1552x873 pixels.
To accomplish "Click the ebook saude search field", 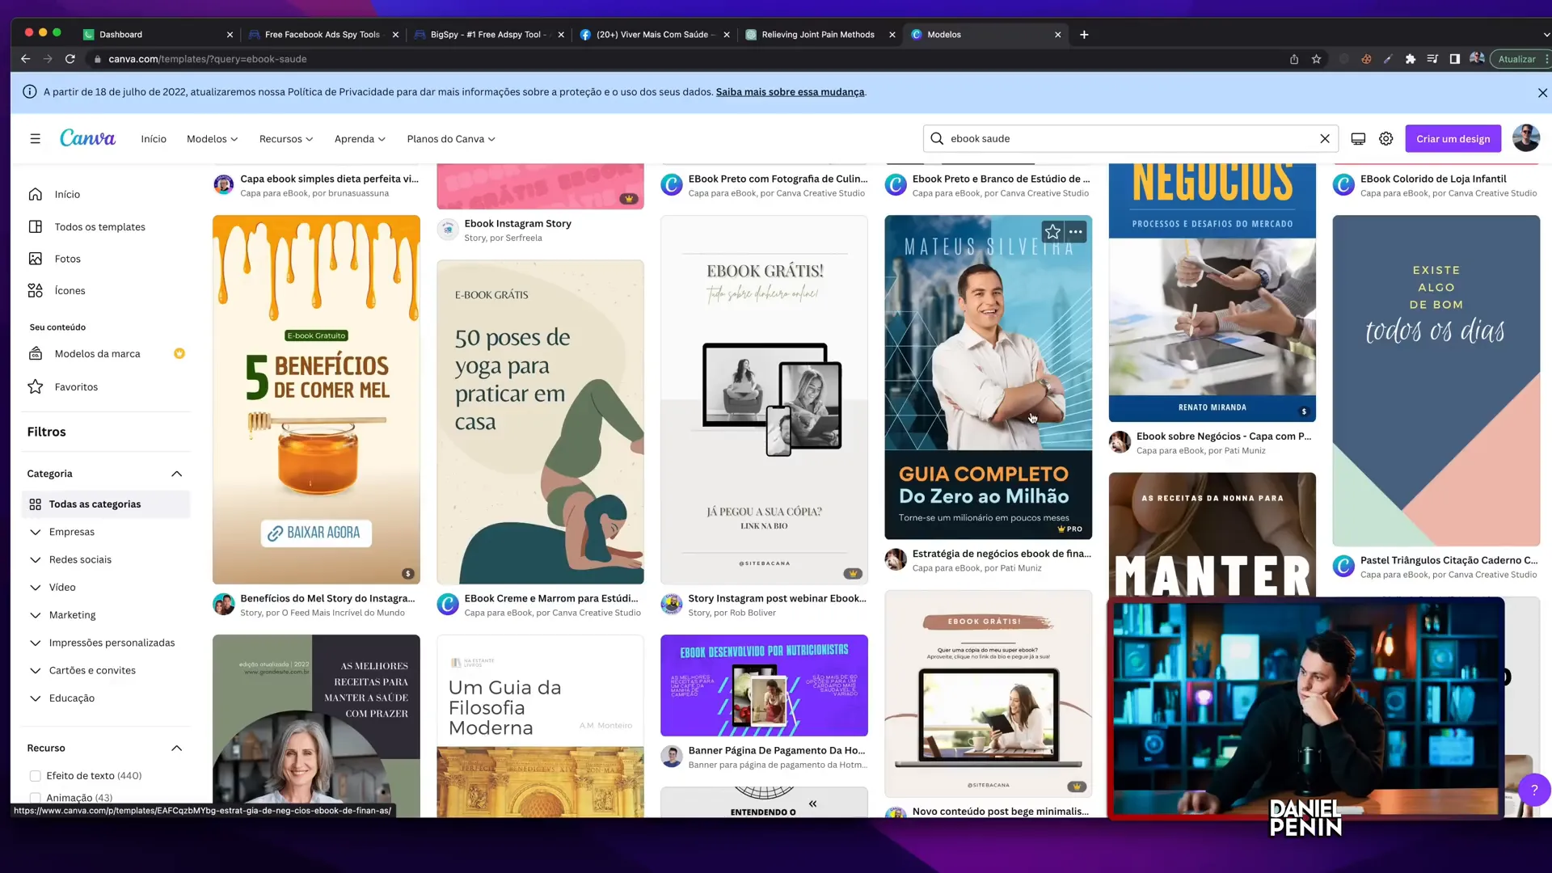I will pyautogui.click(x=1131, y=139).
